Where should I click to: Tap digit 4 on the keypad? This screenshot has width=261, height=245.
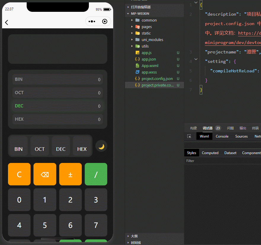[x=19, y=225]
